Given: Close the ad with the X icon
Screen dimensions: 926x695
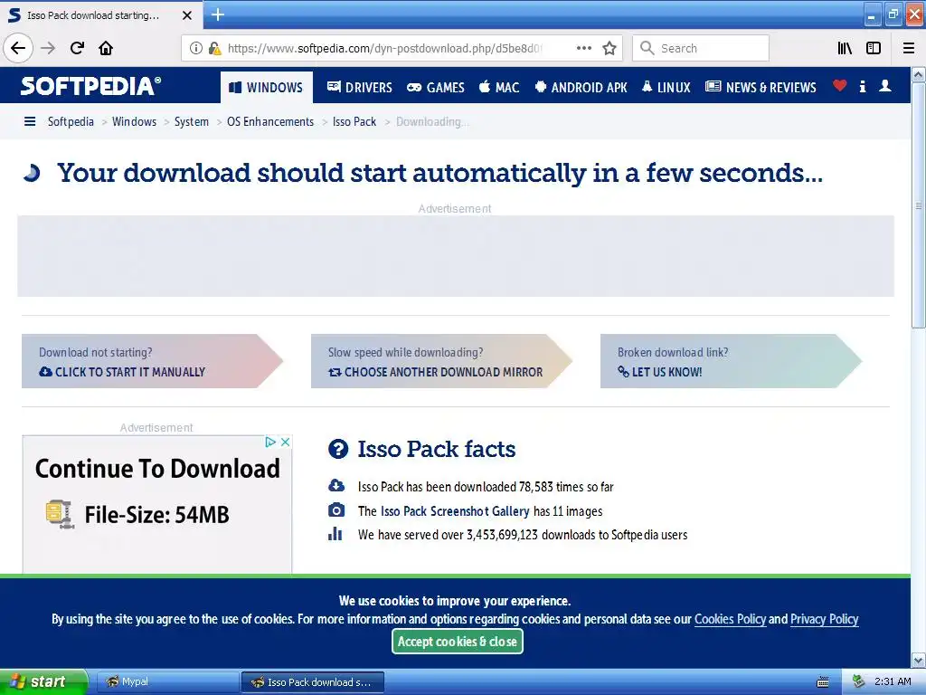Looking at the screenshot, I should tap(285, 442).
